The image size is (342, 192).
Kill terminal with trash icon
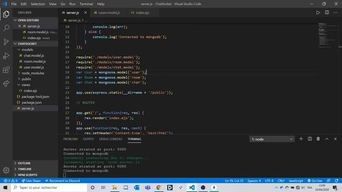tap(318, 139)
